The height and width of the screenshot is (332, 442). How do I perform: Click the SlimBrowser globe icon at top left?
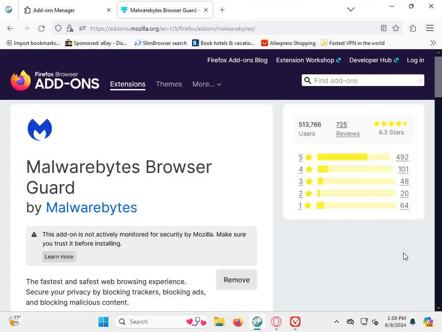(9, 10)
